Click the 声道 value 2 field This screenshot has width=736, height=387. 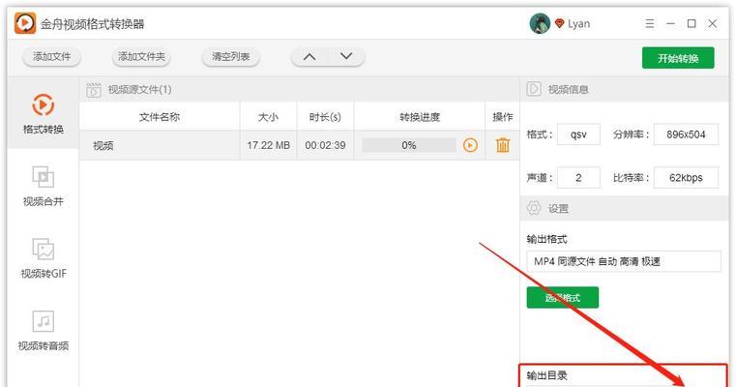(578, 177)
